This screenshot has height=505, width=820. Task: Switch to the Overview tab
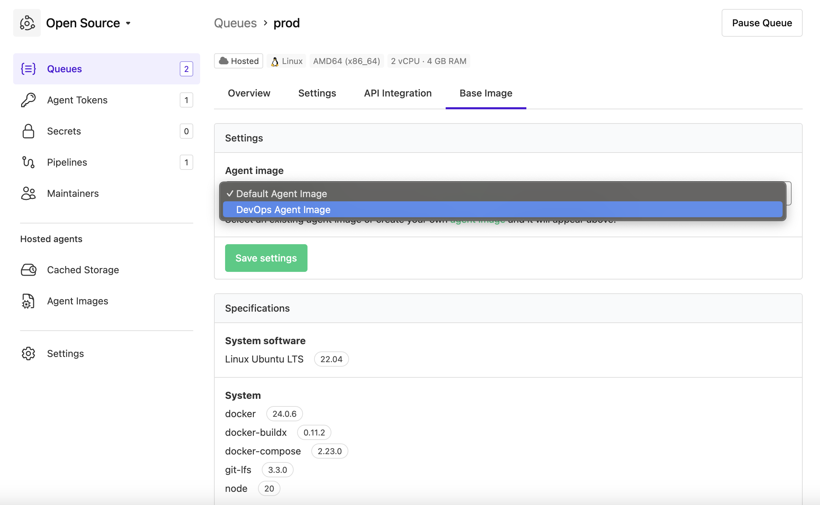pyautogui.click(x=249, y=93)
